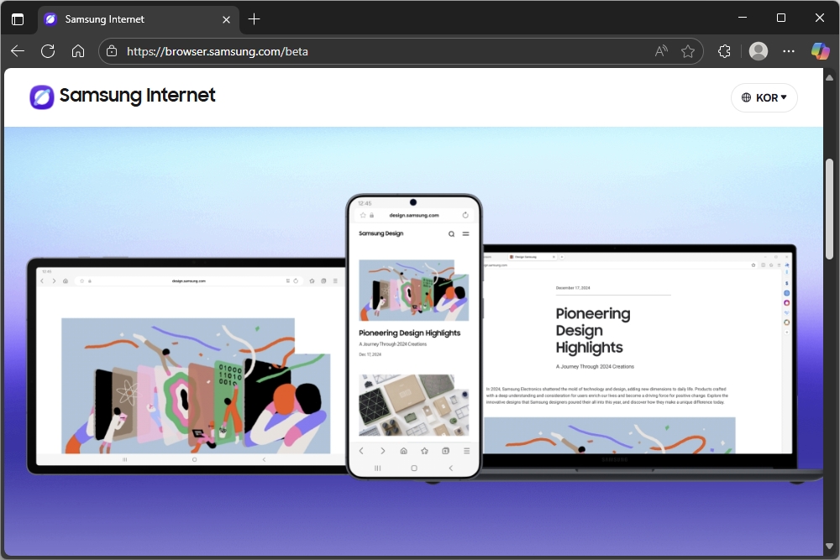Screen dimensions: 840x560
Task: Click 'Samsung Design' text in phone mockup
Action: click(x=381, y=233)
